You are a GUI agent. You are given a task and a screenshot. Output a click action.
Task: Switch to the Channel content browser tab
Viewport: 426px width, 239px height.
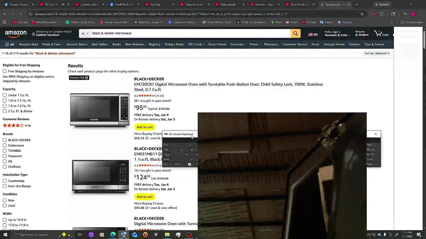tap(194, 5)
